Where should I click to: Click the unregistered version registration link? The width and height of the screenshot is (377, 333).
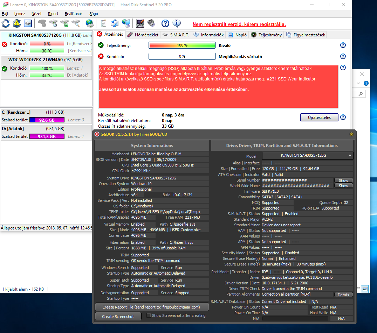click(x=239, y=24)
